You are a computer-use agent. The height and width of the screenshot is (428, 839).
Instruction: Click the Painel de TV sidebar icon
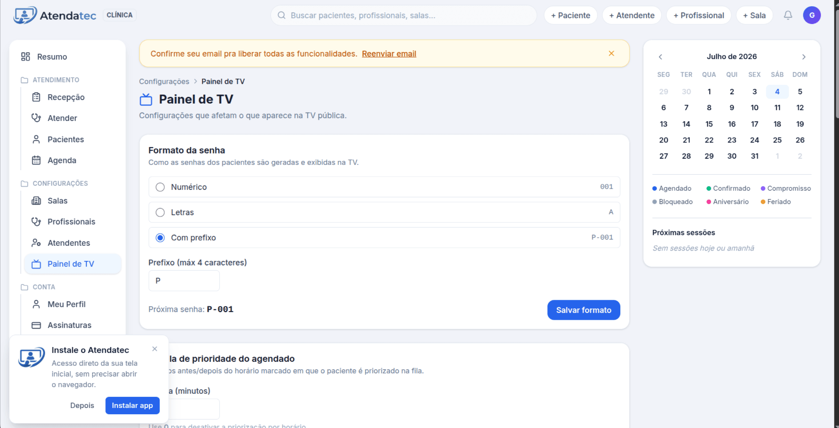(36, 264)
